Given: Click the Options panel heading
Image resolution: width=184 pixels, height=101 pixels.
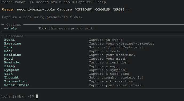Looking at the screenshot, I should tap(14, 25).
